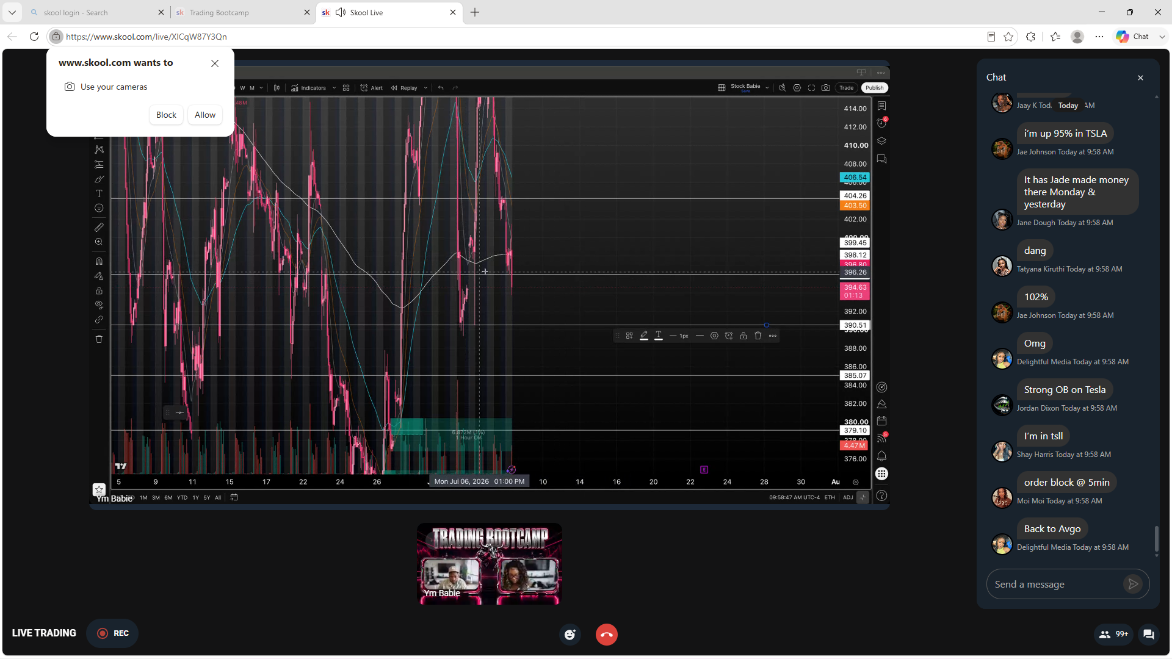Create an Alert from chart toolbar
The height and width of the screenshot is (659, 1172).
click(372, 88)
